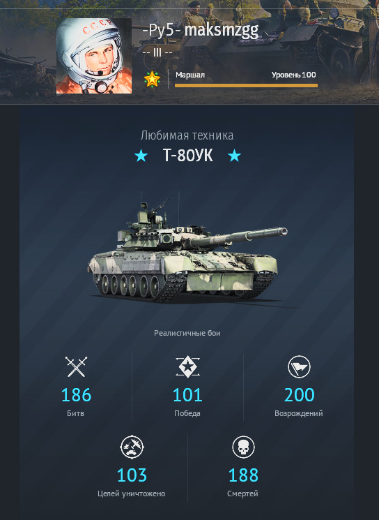This screenshot has width=379, height=520.
Task: Click the skull deaths icon
Action: 243,447
